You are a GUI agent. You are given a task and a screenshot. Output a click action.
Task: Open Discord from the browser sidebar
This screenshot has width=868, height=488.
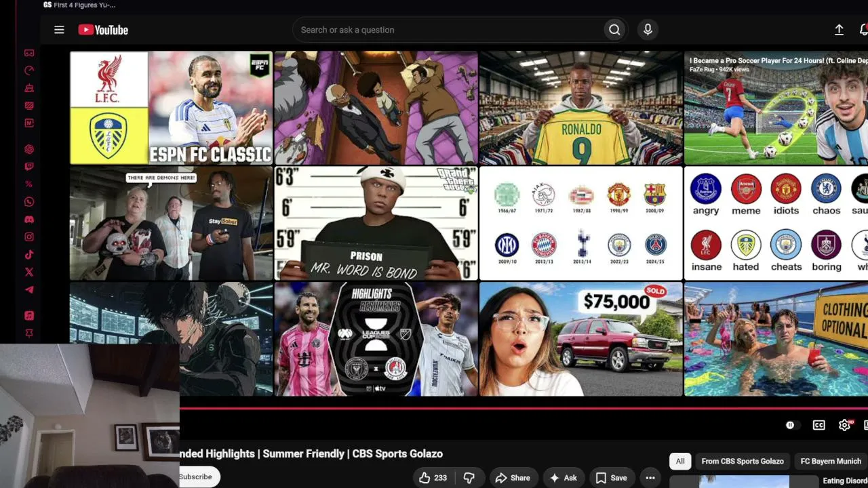pos(29,220)
